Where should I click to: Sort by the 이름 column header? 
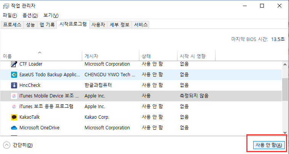[41, 56]
